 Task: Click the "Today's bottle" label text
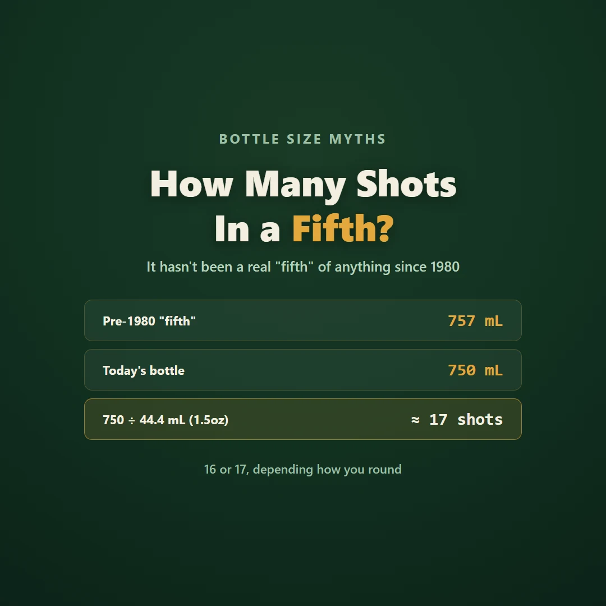(144, 370)
